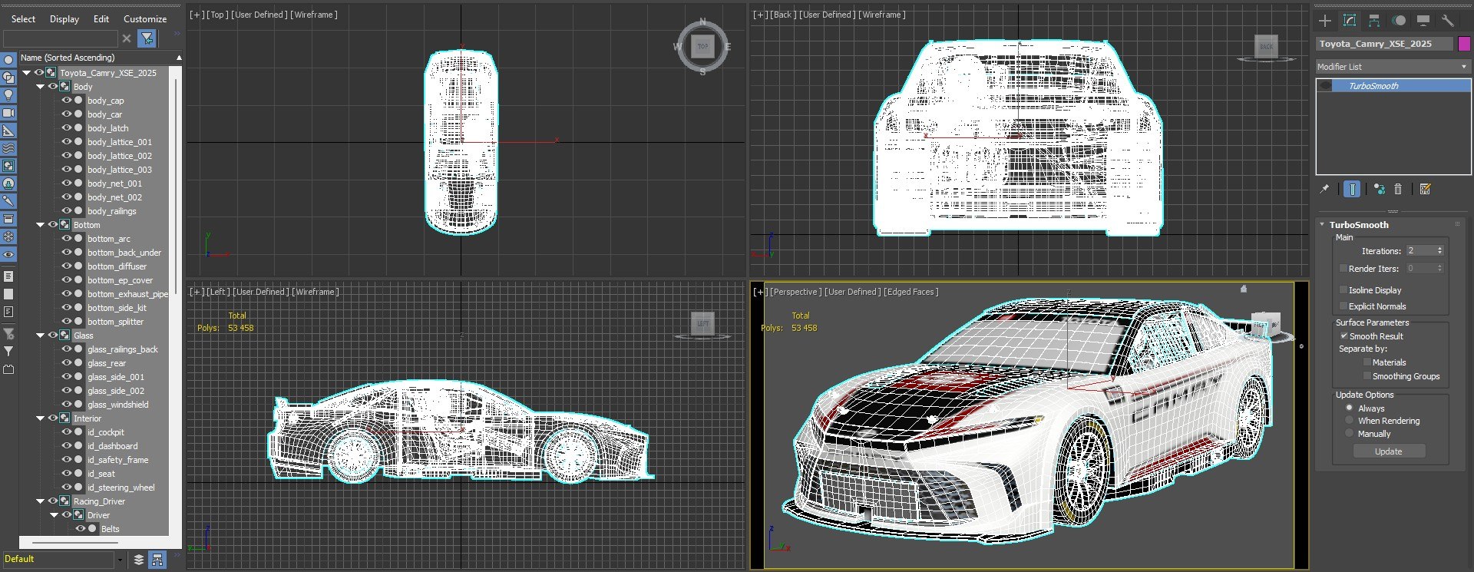Toggle Display Shapes filter in Scene Explorer
1474x572 pixels.
(x=8, y=78)
